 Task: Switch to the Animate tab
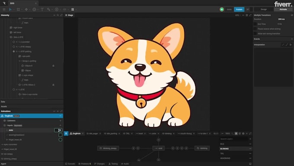pyautogui.click(x=283, y=9)
